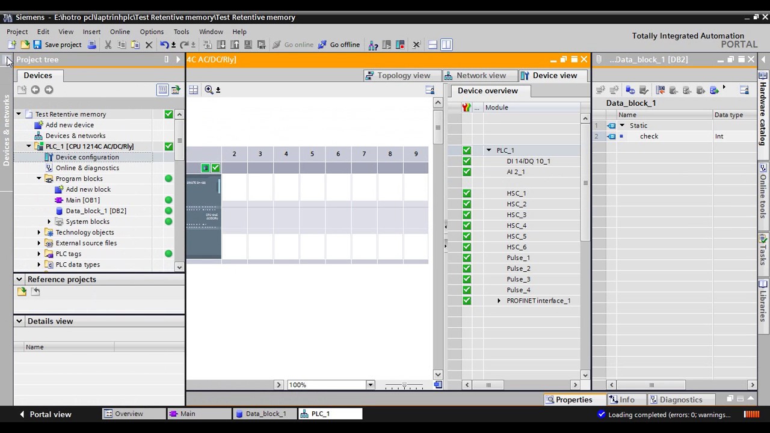This screenshot has height=433, width=770.
Task: Open the 100% zoom level dropdown
Action: tap(370, 385)
